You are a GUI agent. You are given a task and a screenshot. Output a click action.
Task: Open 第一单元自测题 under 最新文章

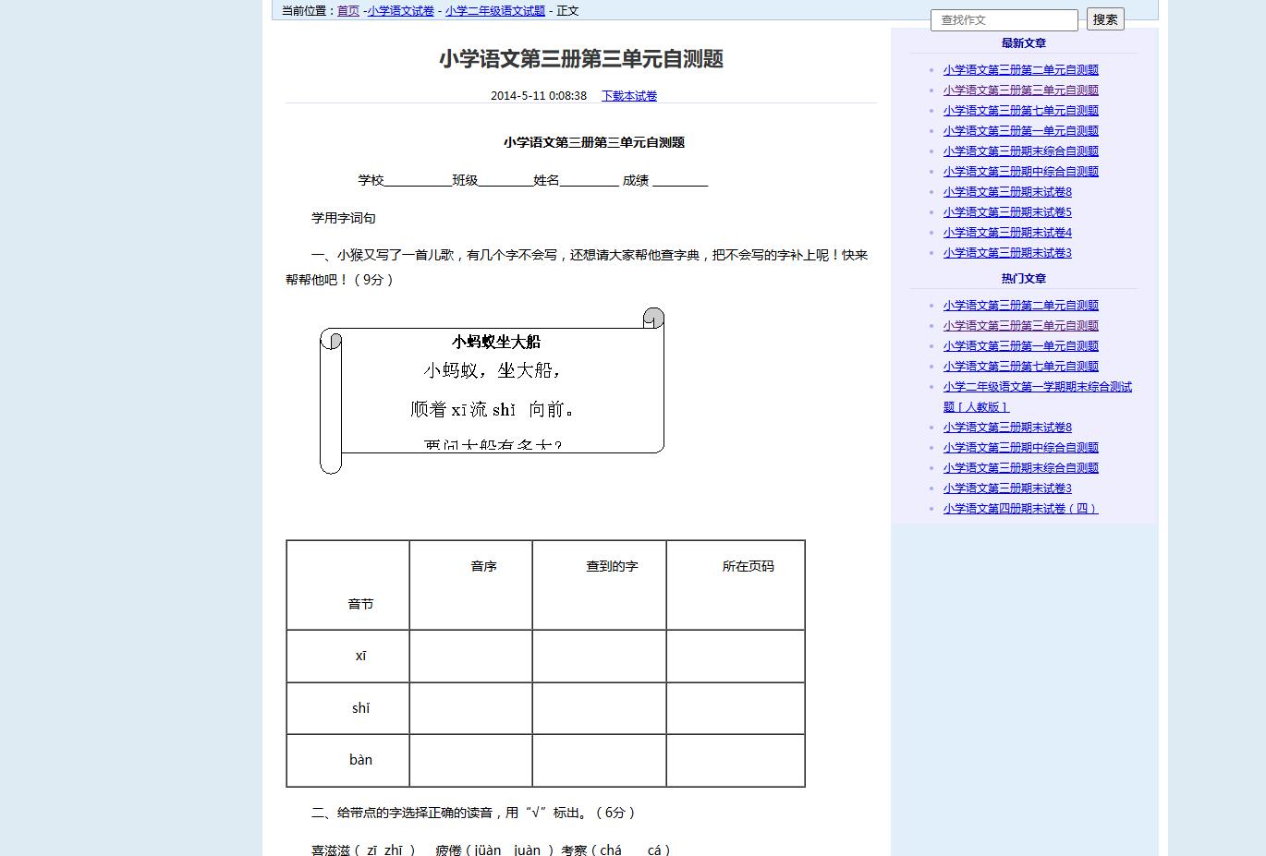pos(1021,131)
